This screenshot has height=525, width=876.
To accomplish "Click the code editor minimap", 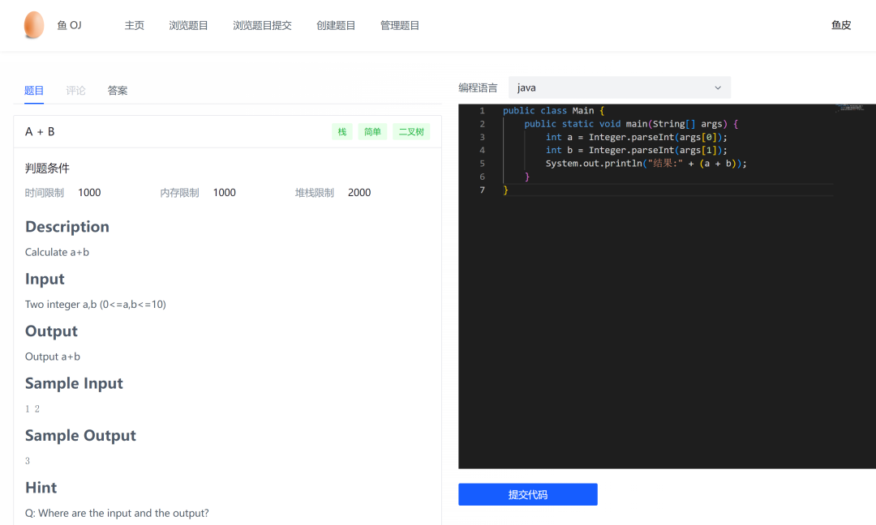I will (x=850, y=107).
